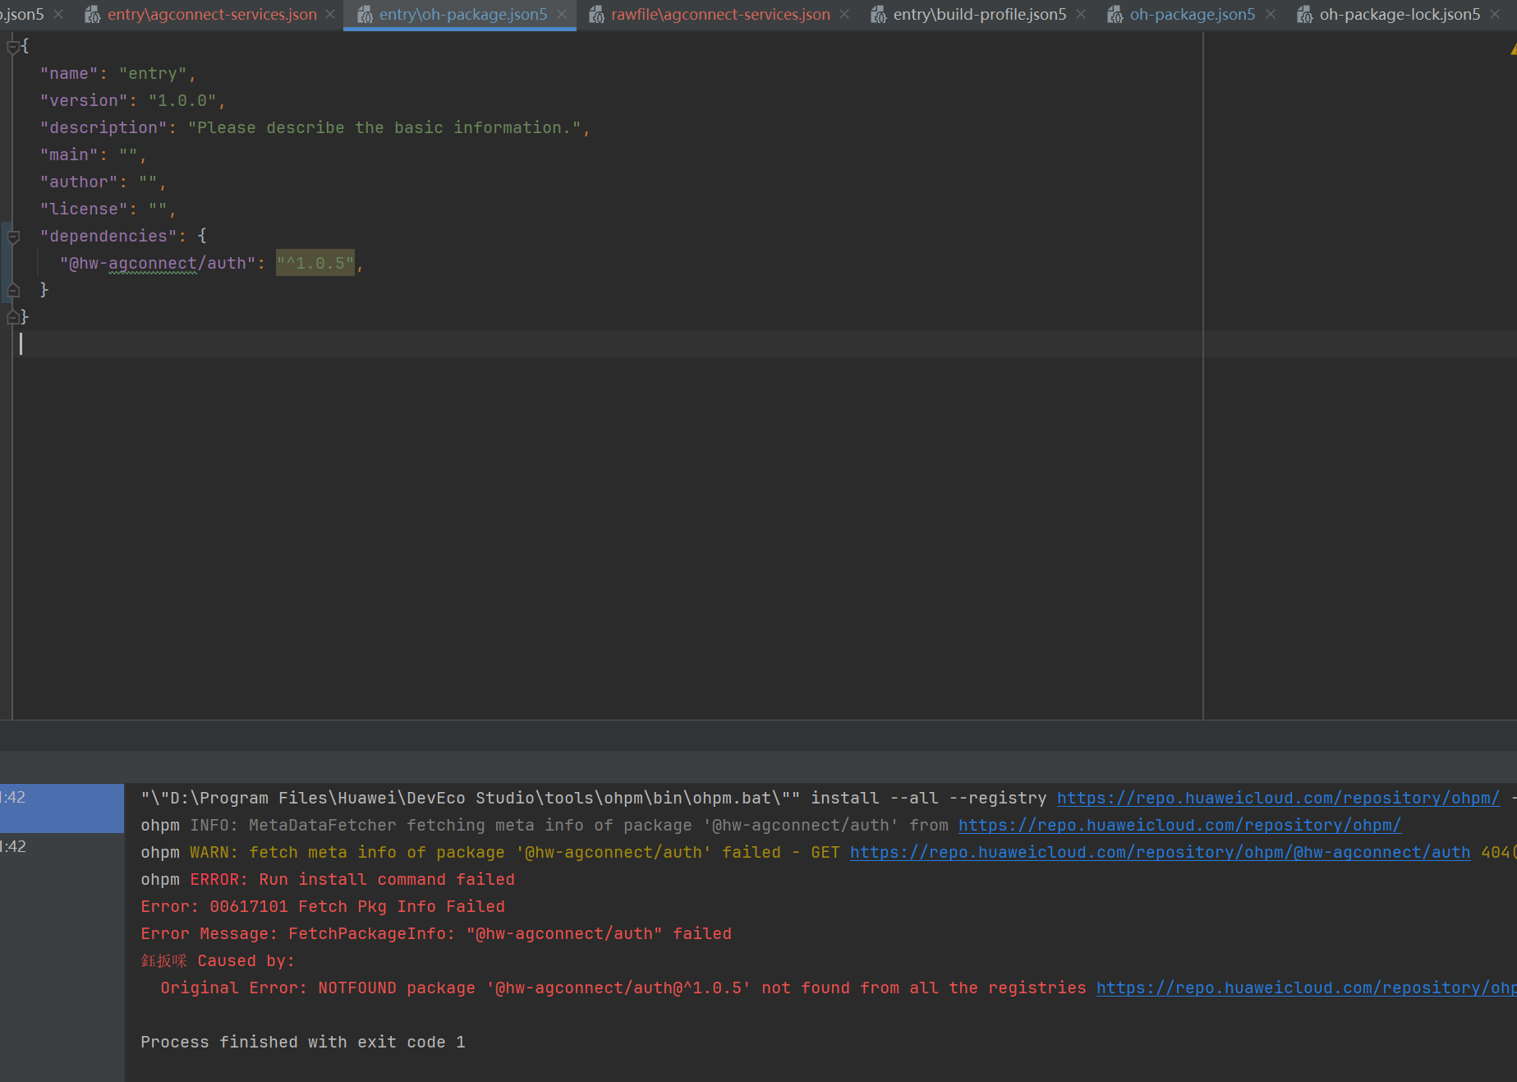Open the registry URL in install command

(x=1277, y=798)
